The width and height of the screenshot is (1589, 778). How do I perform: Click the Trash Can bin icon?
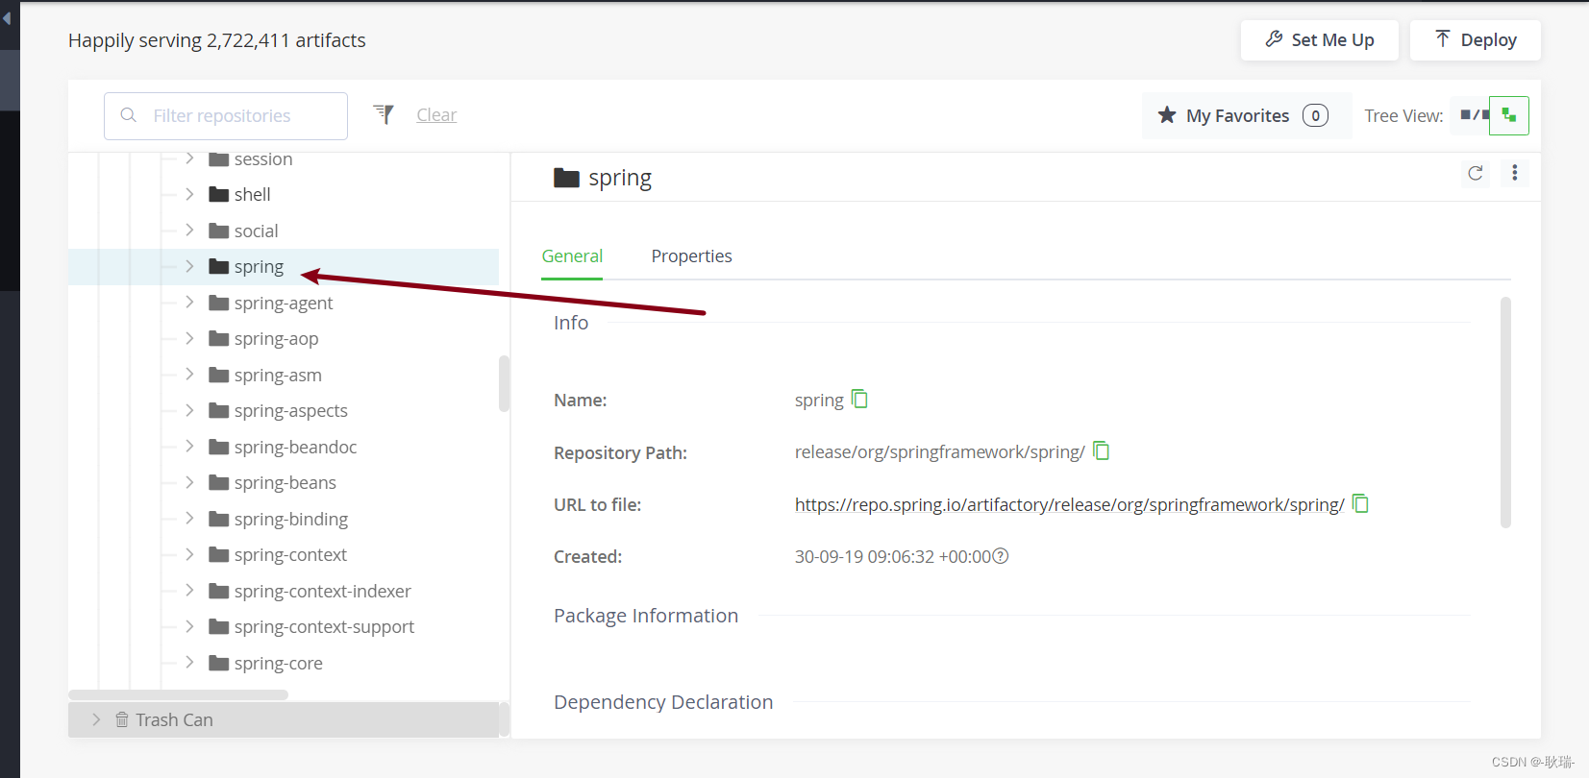tap(122, 719)
